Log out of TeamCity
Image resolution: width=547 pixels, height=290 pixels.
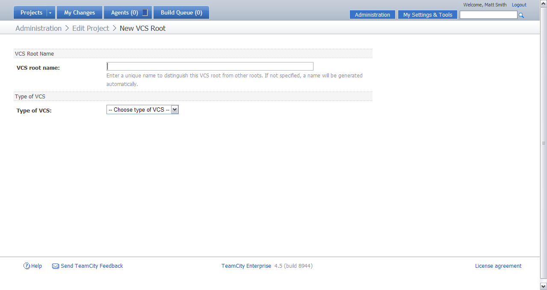[x=519, y=5]
